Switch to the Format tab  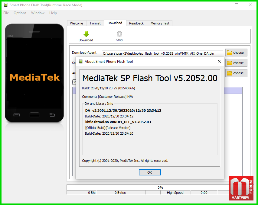coord(95,23)
